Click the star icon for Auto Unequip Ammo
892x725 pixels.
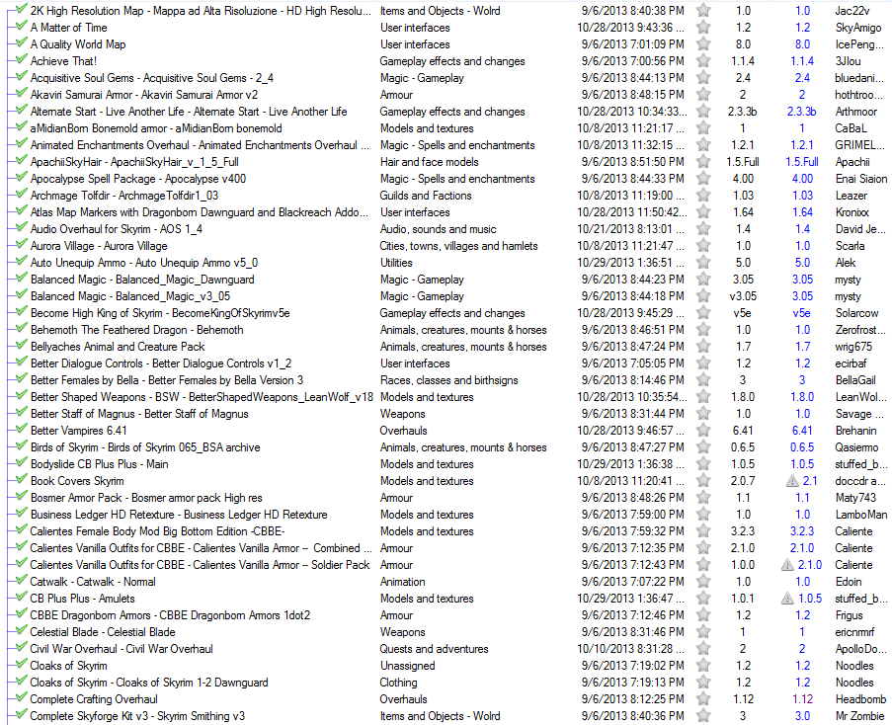click(703, 262)
